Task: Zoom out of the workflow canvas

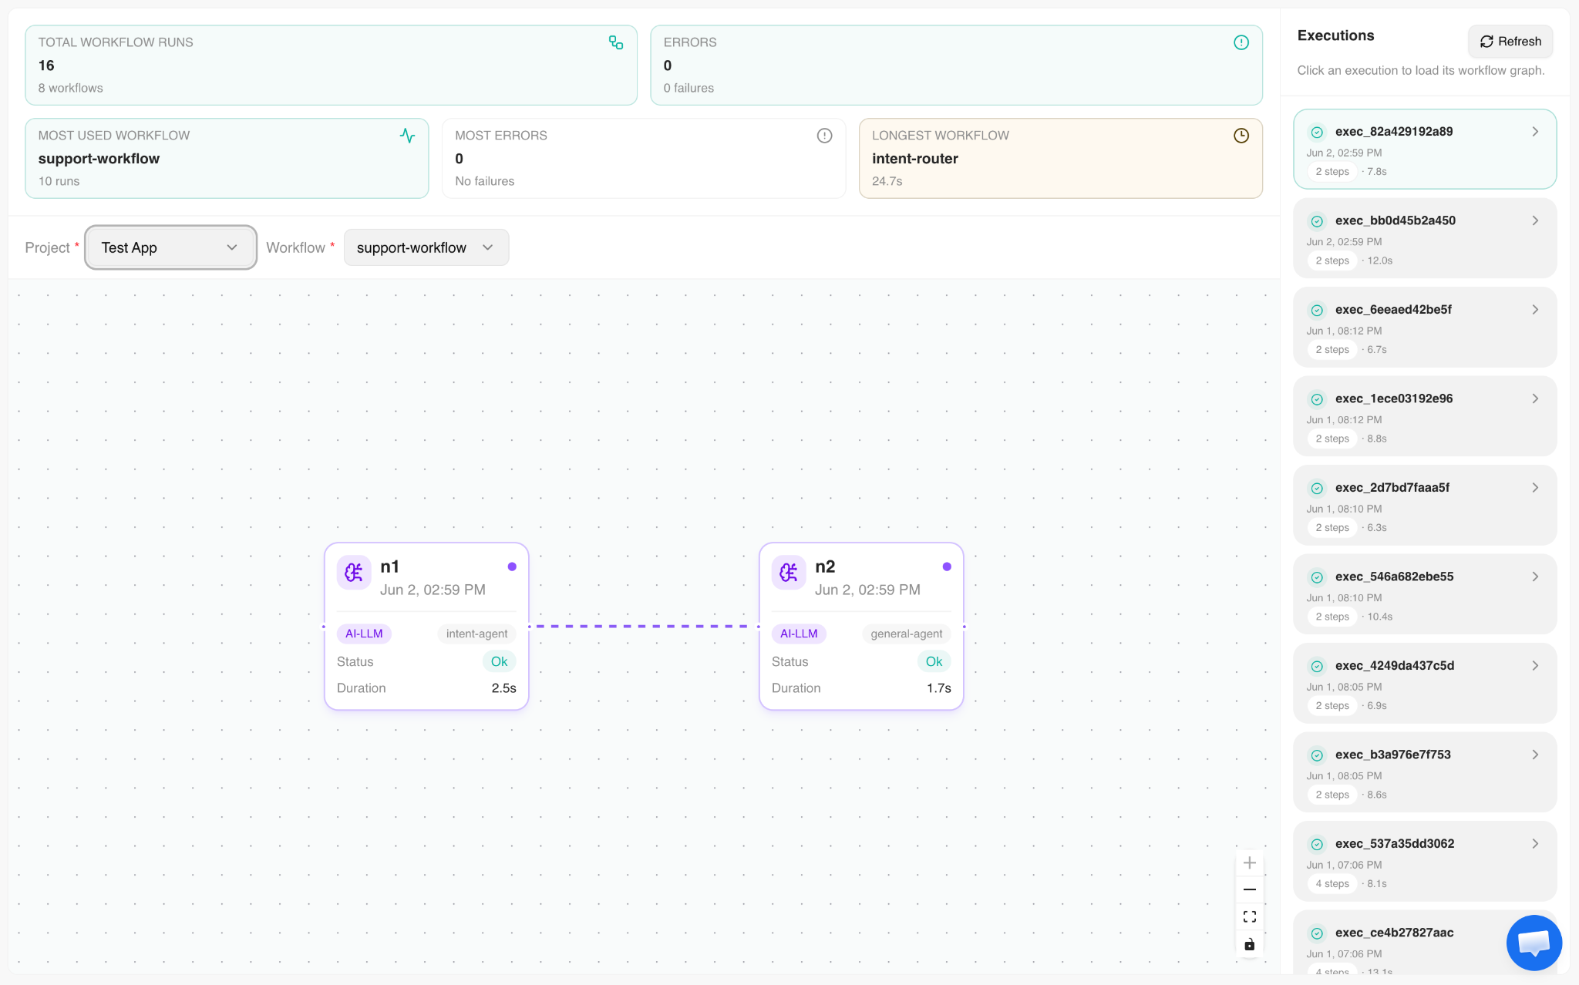Action: click(x=1250, y=889)
